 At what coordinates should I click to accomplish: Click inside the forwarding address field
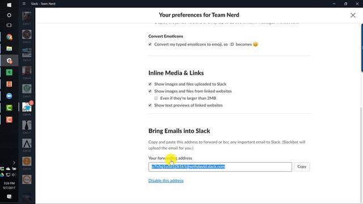tap(220, 167)
